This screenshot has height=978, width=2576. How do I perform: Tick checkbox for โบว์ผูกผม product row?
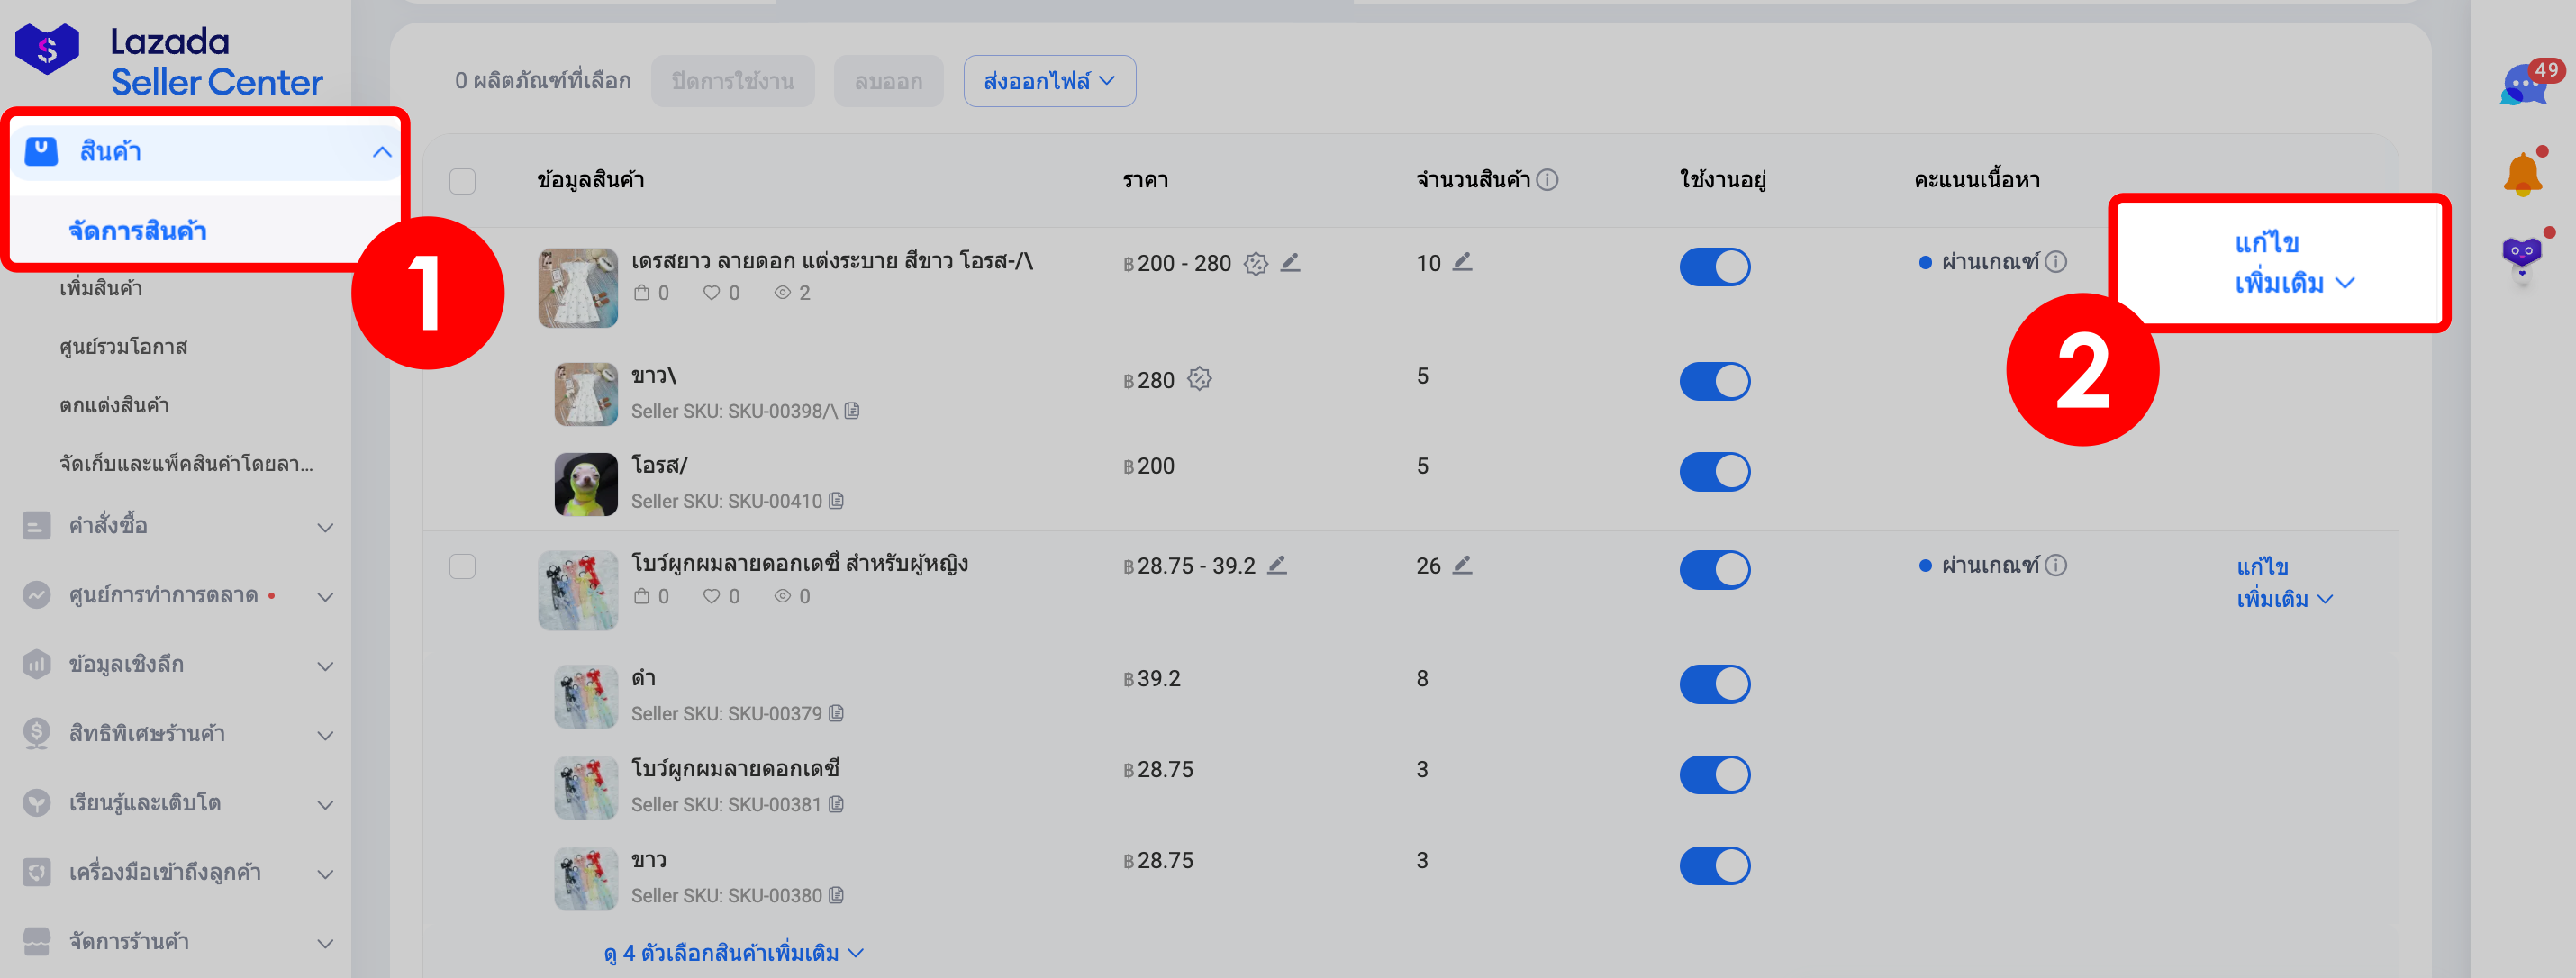click(462, 566)
